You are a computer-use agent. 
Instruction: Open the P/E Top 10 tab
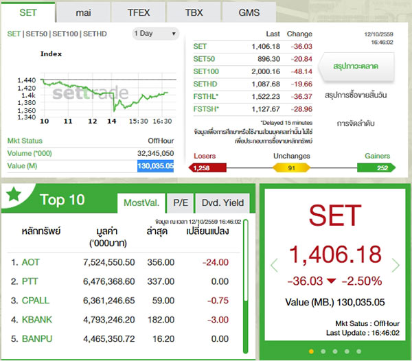coord(181,203)
